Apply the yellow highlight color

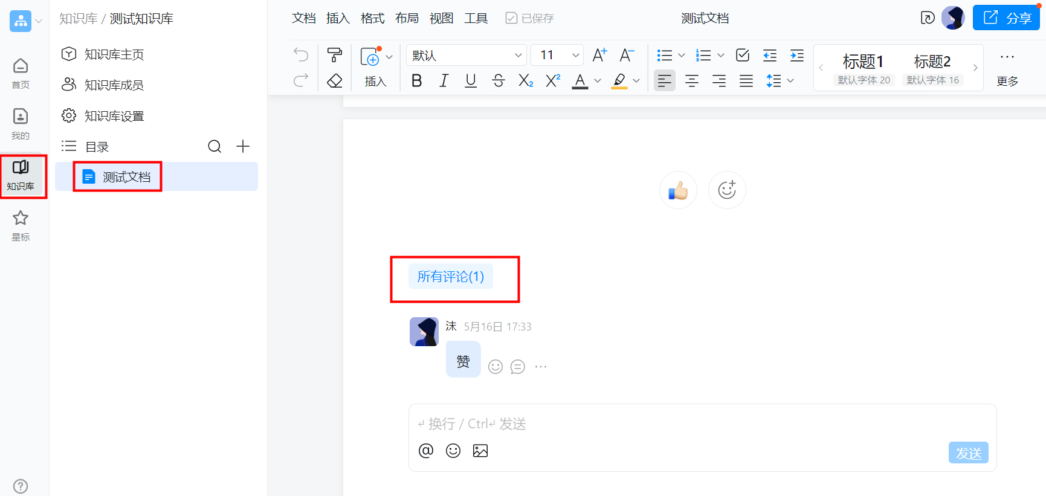[x=619, y=81]
